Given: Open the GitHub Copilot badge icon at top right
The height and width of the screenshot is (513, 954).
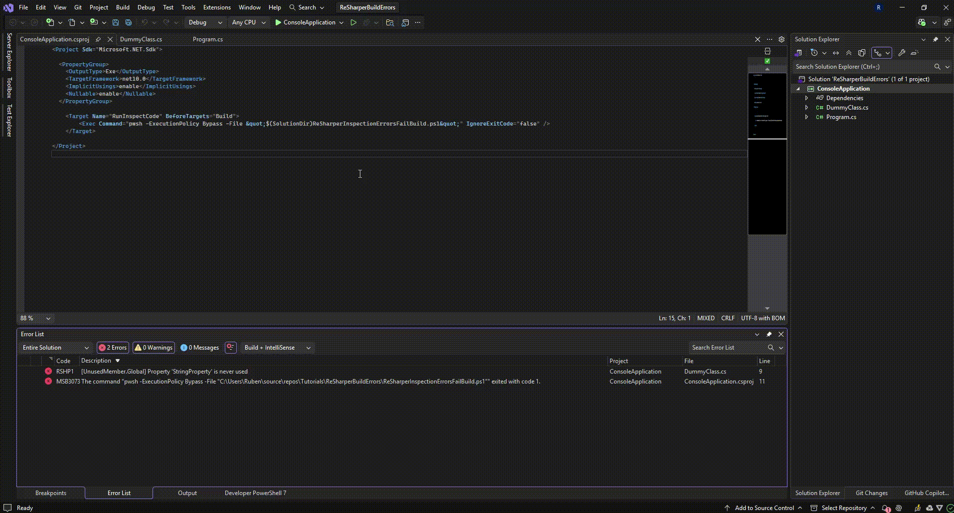Looking at the screenshot, I should click(x=922, y=22).
